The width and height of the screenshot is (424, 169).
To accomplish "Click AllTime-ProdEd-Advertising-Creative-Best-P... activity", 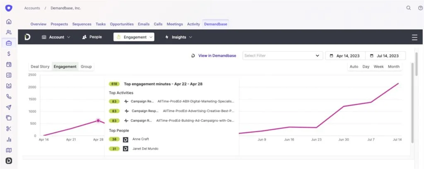I will [199, 111].
